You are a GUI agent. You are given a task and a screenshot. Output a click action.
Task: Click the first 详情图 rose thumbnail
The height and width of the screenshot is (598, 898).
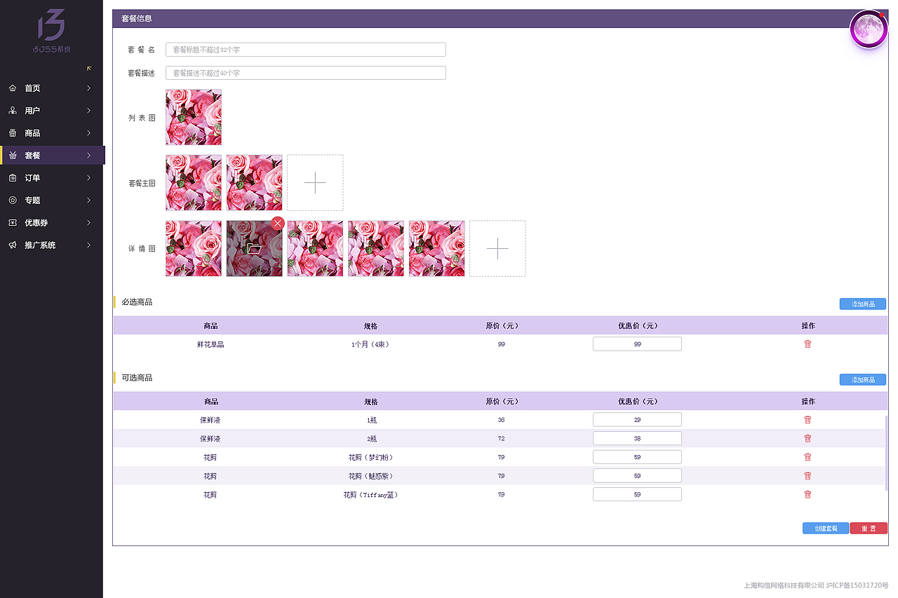pyautogui.click(x=194, y=248)
